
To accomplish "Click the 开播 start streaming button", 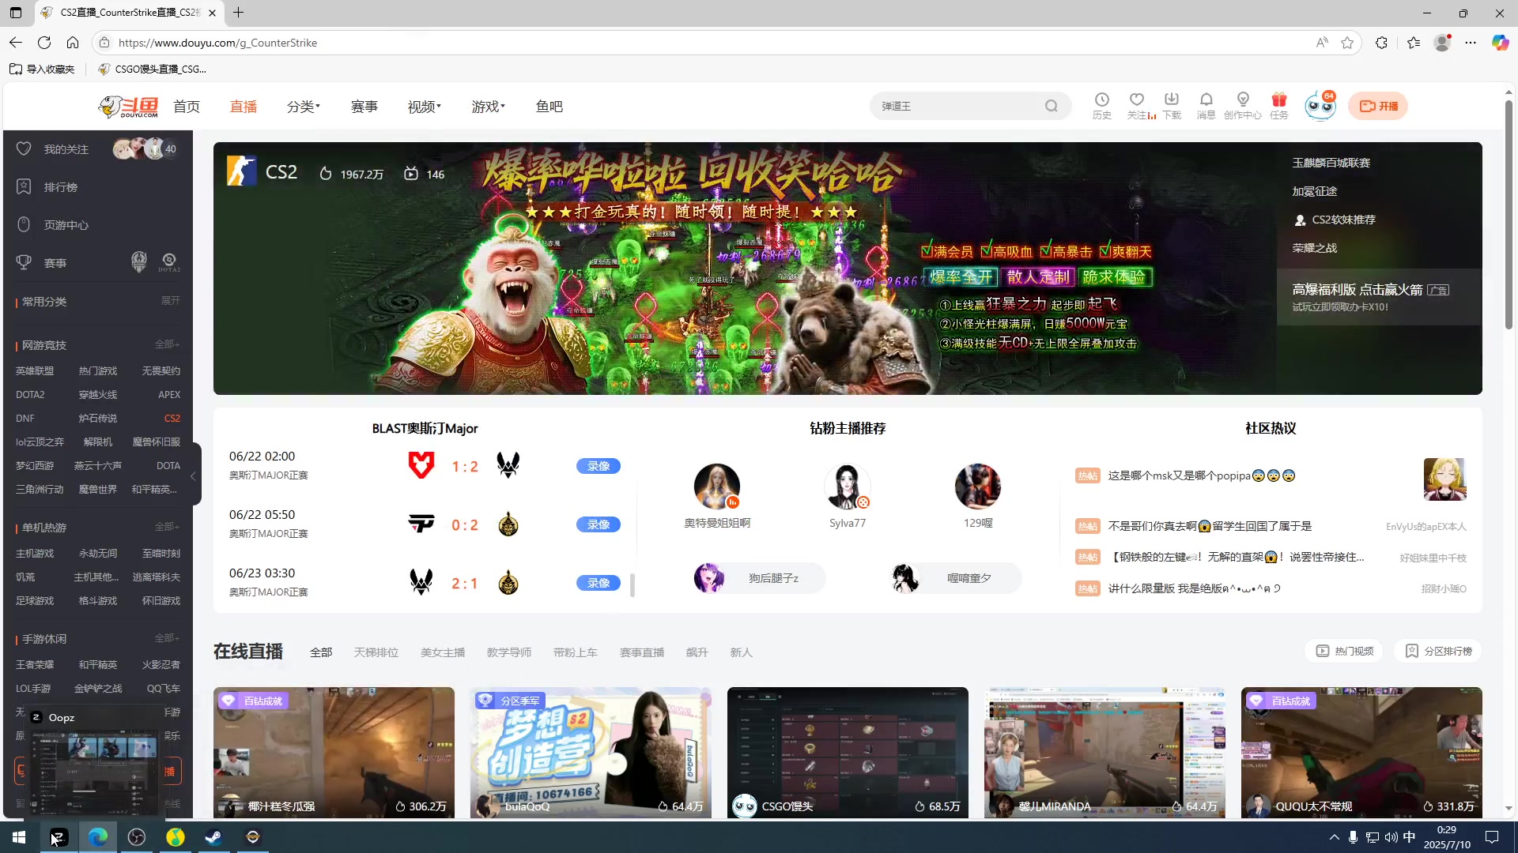I will coord(1378,106).
